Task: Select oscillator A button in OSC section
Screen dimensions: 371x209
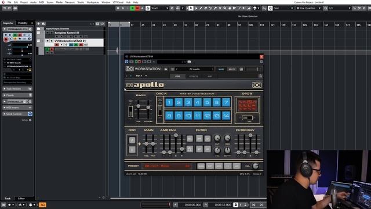Action: pyautogui.click(x=132, y=140)
